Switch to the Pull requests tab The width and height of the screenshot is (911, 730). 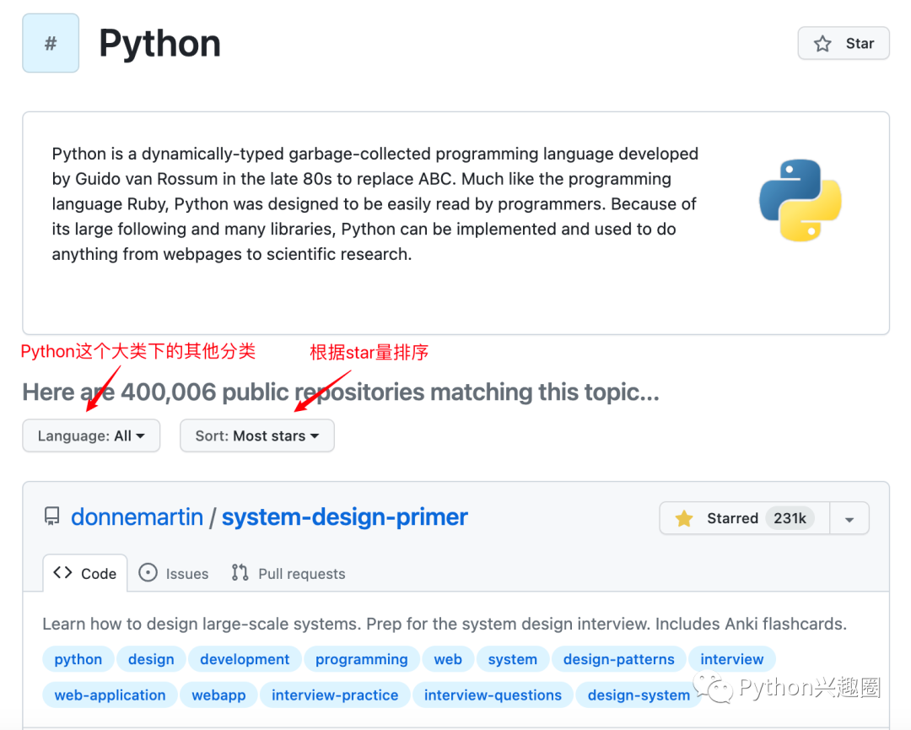(288, 573)
